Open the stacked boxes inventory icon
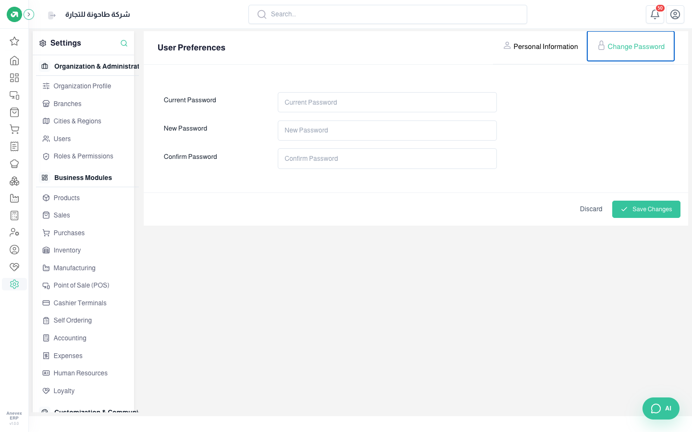692x432 pixels. (14, 181)
